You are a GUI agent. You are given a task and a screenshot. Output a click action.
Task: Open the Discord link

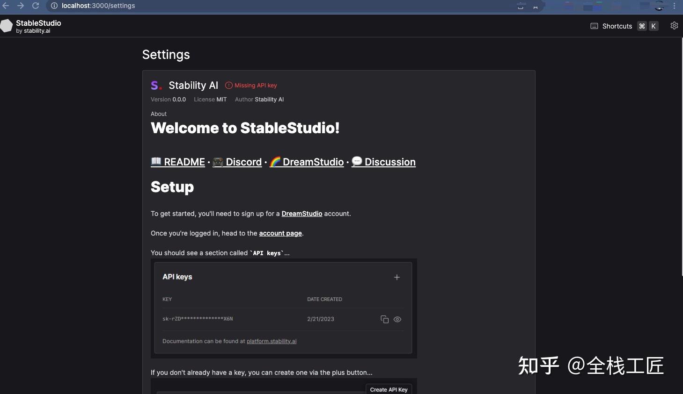pos(237,162)
